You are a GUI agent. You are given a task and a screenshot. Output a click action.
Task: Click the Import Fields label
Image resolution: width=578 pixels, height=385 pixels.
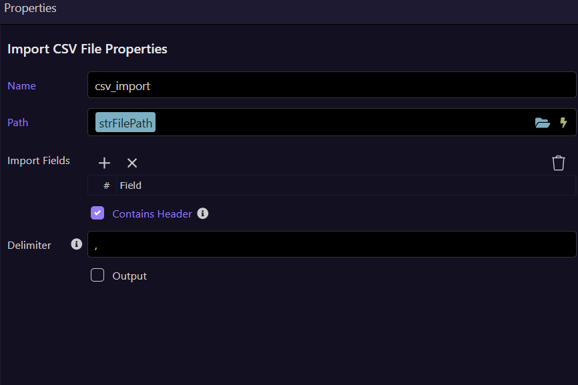tap(39, 160)
